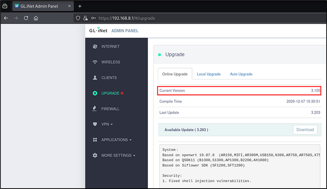Click the Upgrade page heading
Screen dimensions: 327x189
coord(175,54)
